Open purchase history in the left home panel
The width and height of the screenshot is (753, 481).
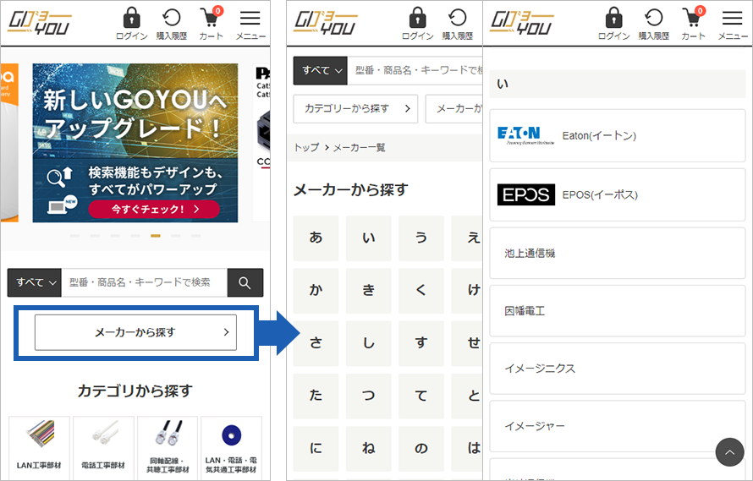click(172, 23)
